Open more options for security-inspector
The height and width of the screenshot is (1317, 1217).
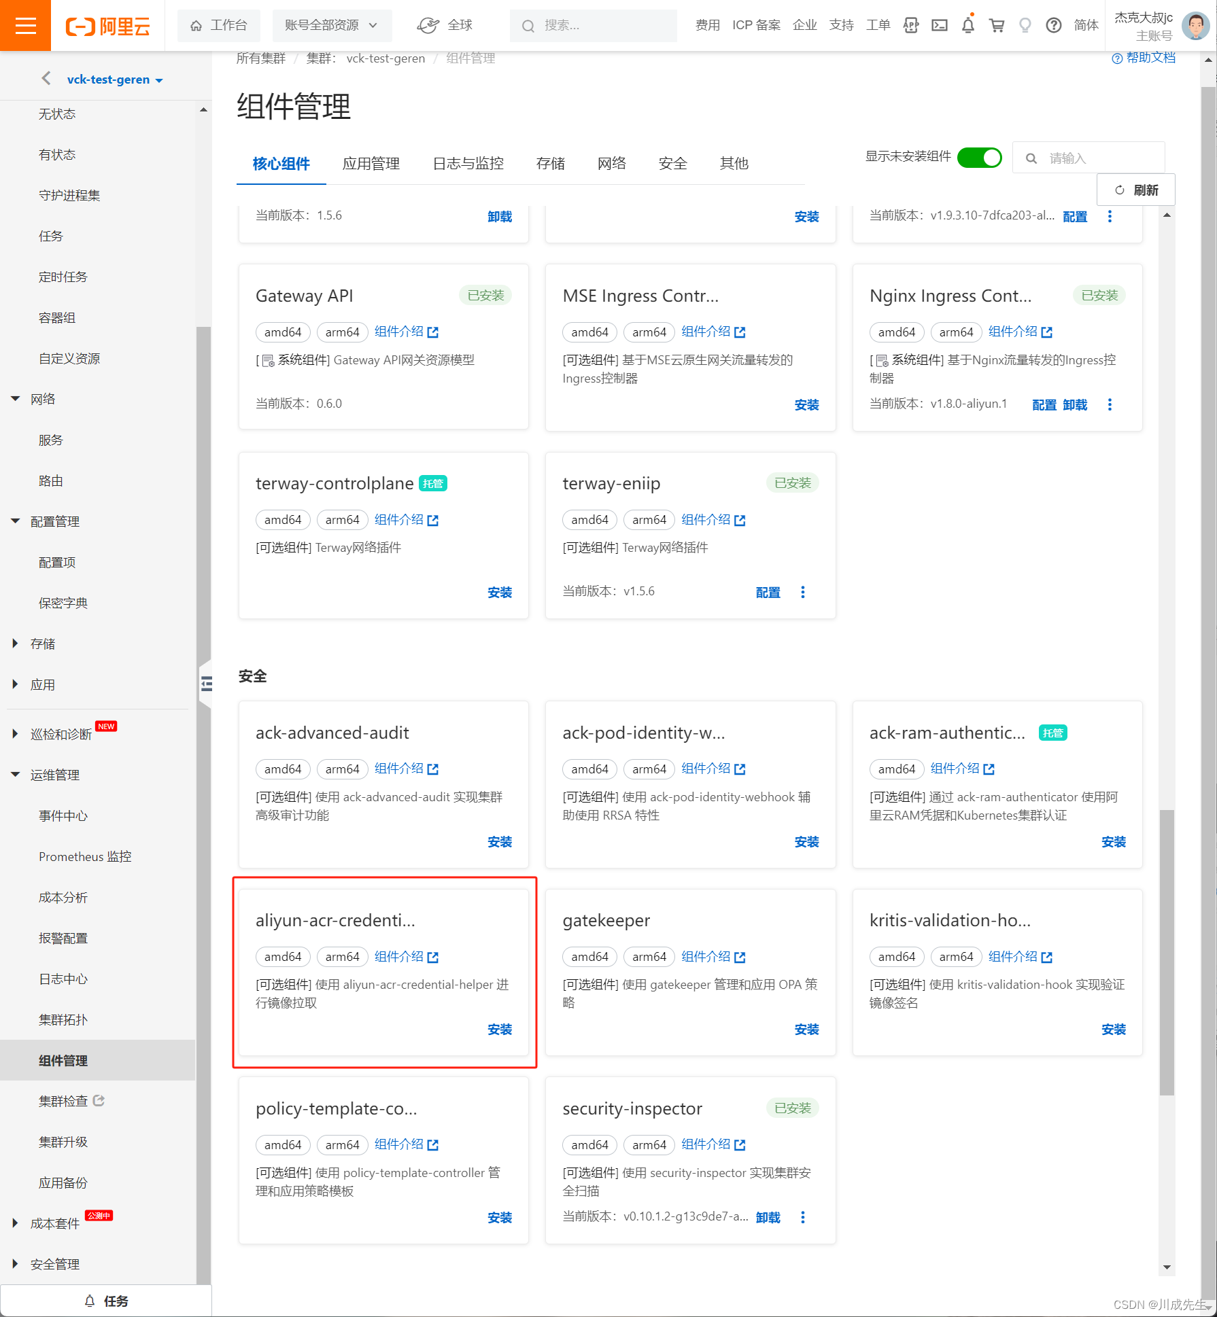(x=802, y=1217)
